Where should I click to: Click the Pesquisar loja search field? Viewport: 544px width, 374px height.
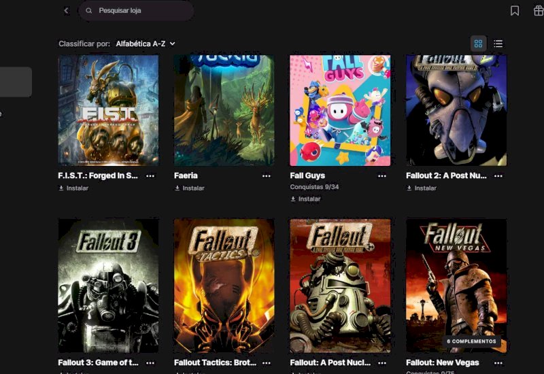pyautogui.click(x=139, y=11)
